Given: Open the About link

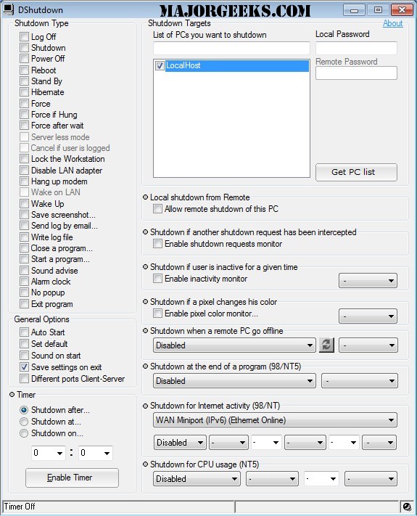Looking at the screenshot, I should pyautogui.click(x=392, y=23).
